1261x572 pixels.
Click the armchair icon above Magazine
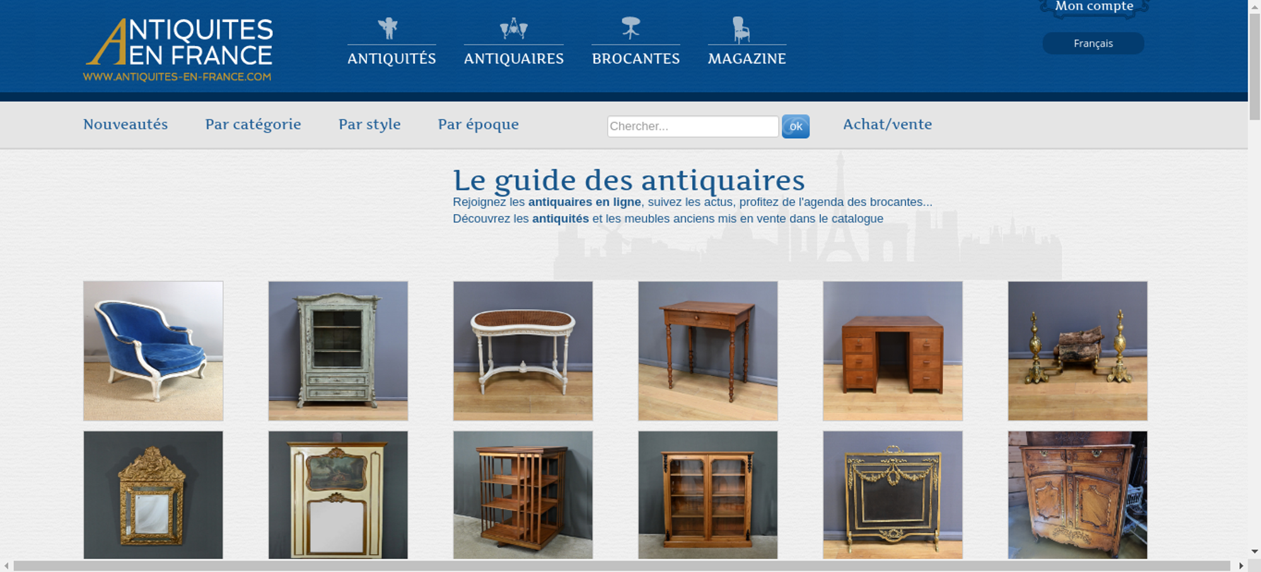pyautogui.click(x=741, y=30)
